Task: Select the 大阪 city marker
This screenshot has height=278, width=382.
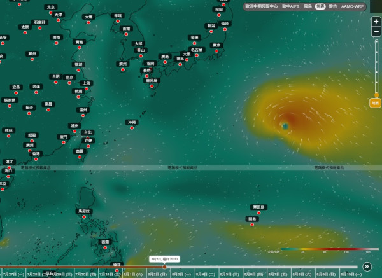Action: point(187,60)
